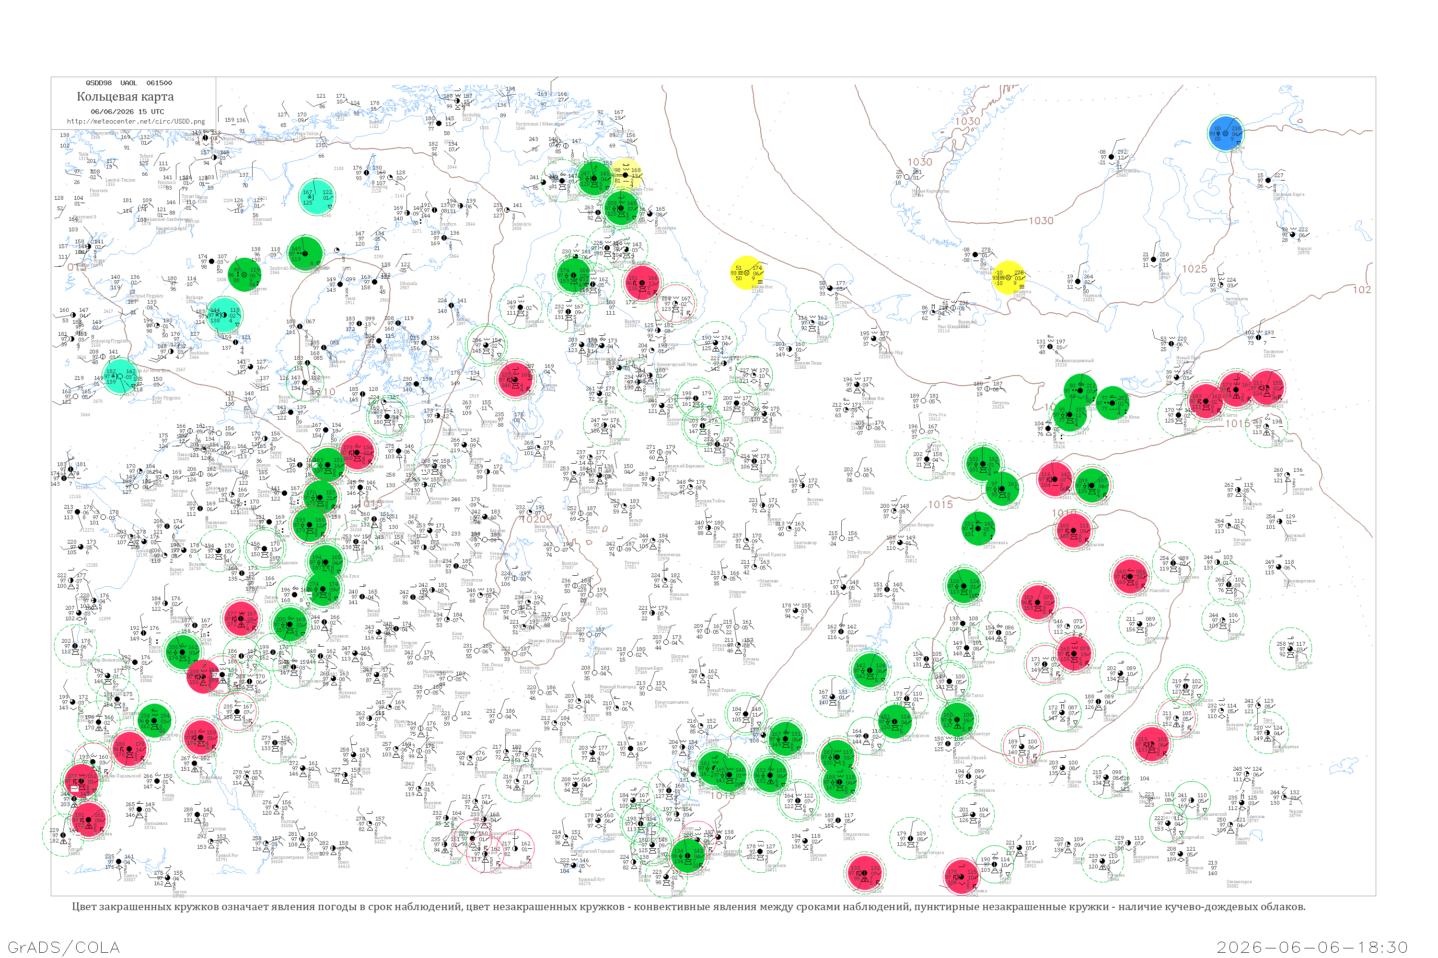Click the station label "Малые Кармакулы"
1438x958 pixels.
pos(930,191)
